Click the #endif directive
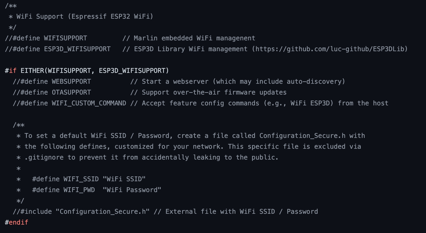Screen dimensions: 426x233 tap(17, 222)
